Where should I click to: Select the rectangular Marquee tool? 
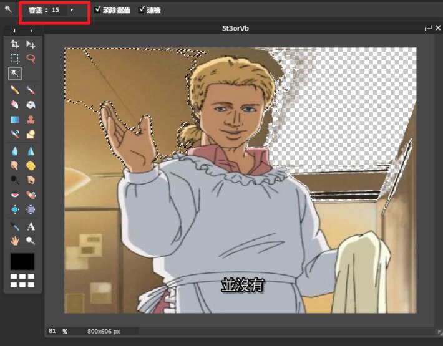click(x=15, y=59)
